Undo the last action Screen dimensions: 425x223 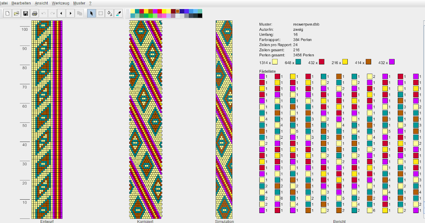pyautogui.click(x=44, y=13)
